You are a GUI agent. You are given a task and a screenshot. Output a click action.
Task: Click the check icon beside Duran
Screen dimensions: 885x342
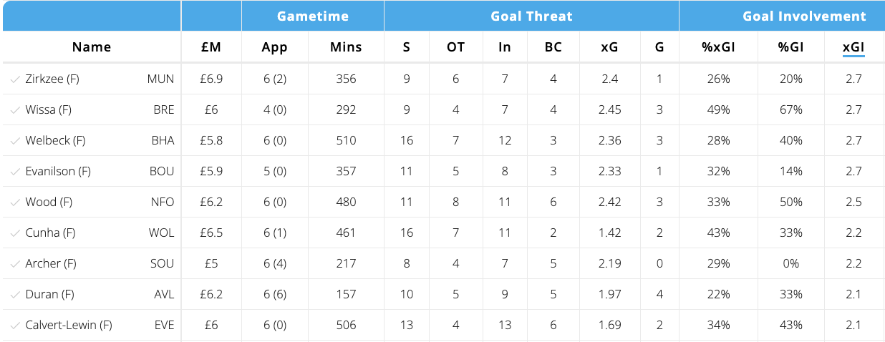click(15, 295)
